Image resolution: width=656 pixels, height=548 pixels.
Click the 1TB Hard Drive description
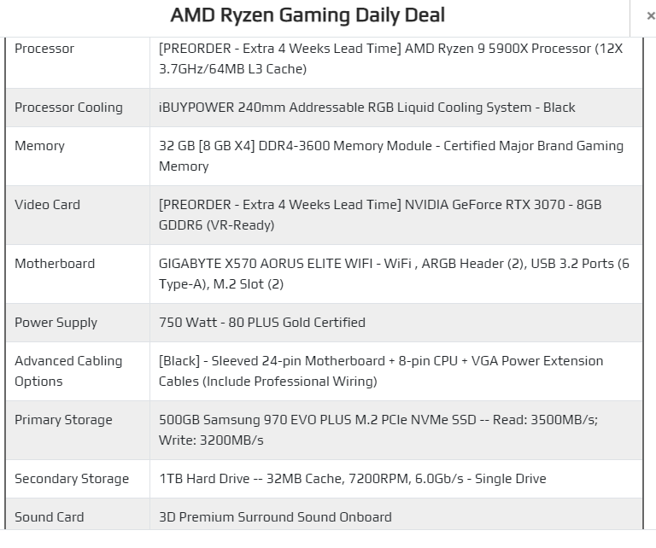tap(352, 479)
